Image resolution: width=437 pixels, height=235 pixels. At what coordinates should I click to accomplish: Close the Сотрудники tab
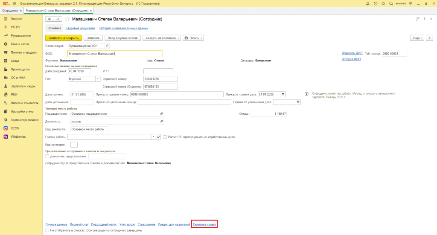(x=21, y=11)
